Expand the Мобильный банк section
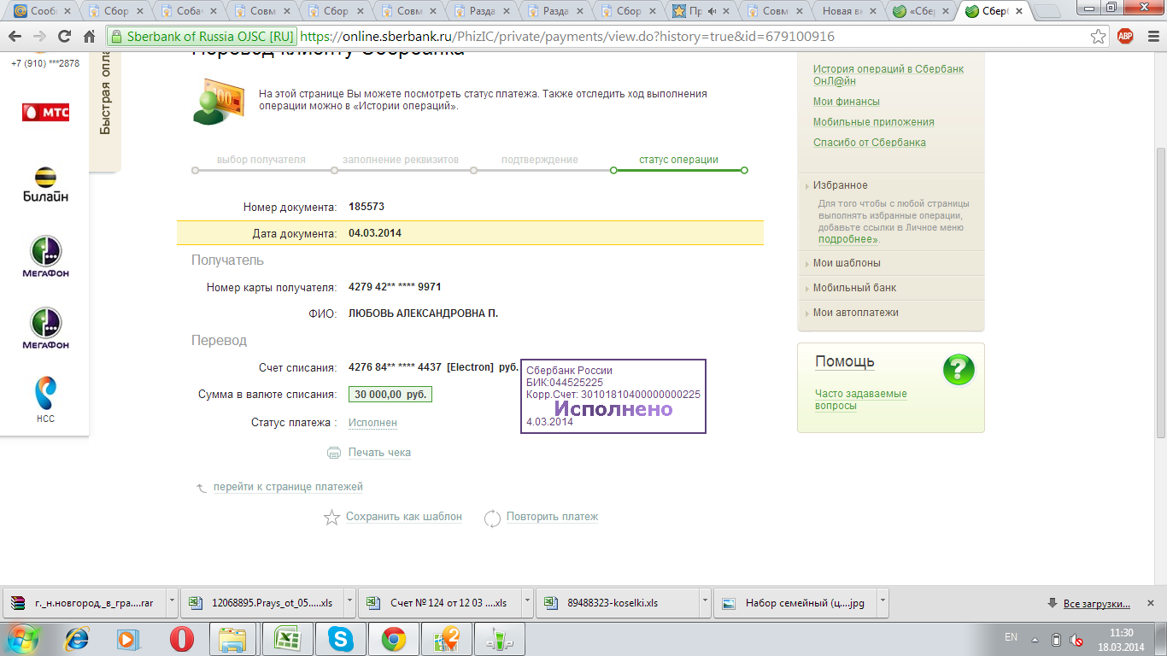Screen dimensions: 1167x656 click(x=854, y=288)
